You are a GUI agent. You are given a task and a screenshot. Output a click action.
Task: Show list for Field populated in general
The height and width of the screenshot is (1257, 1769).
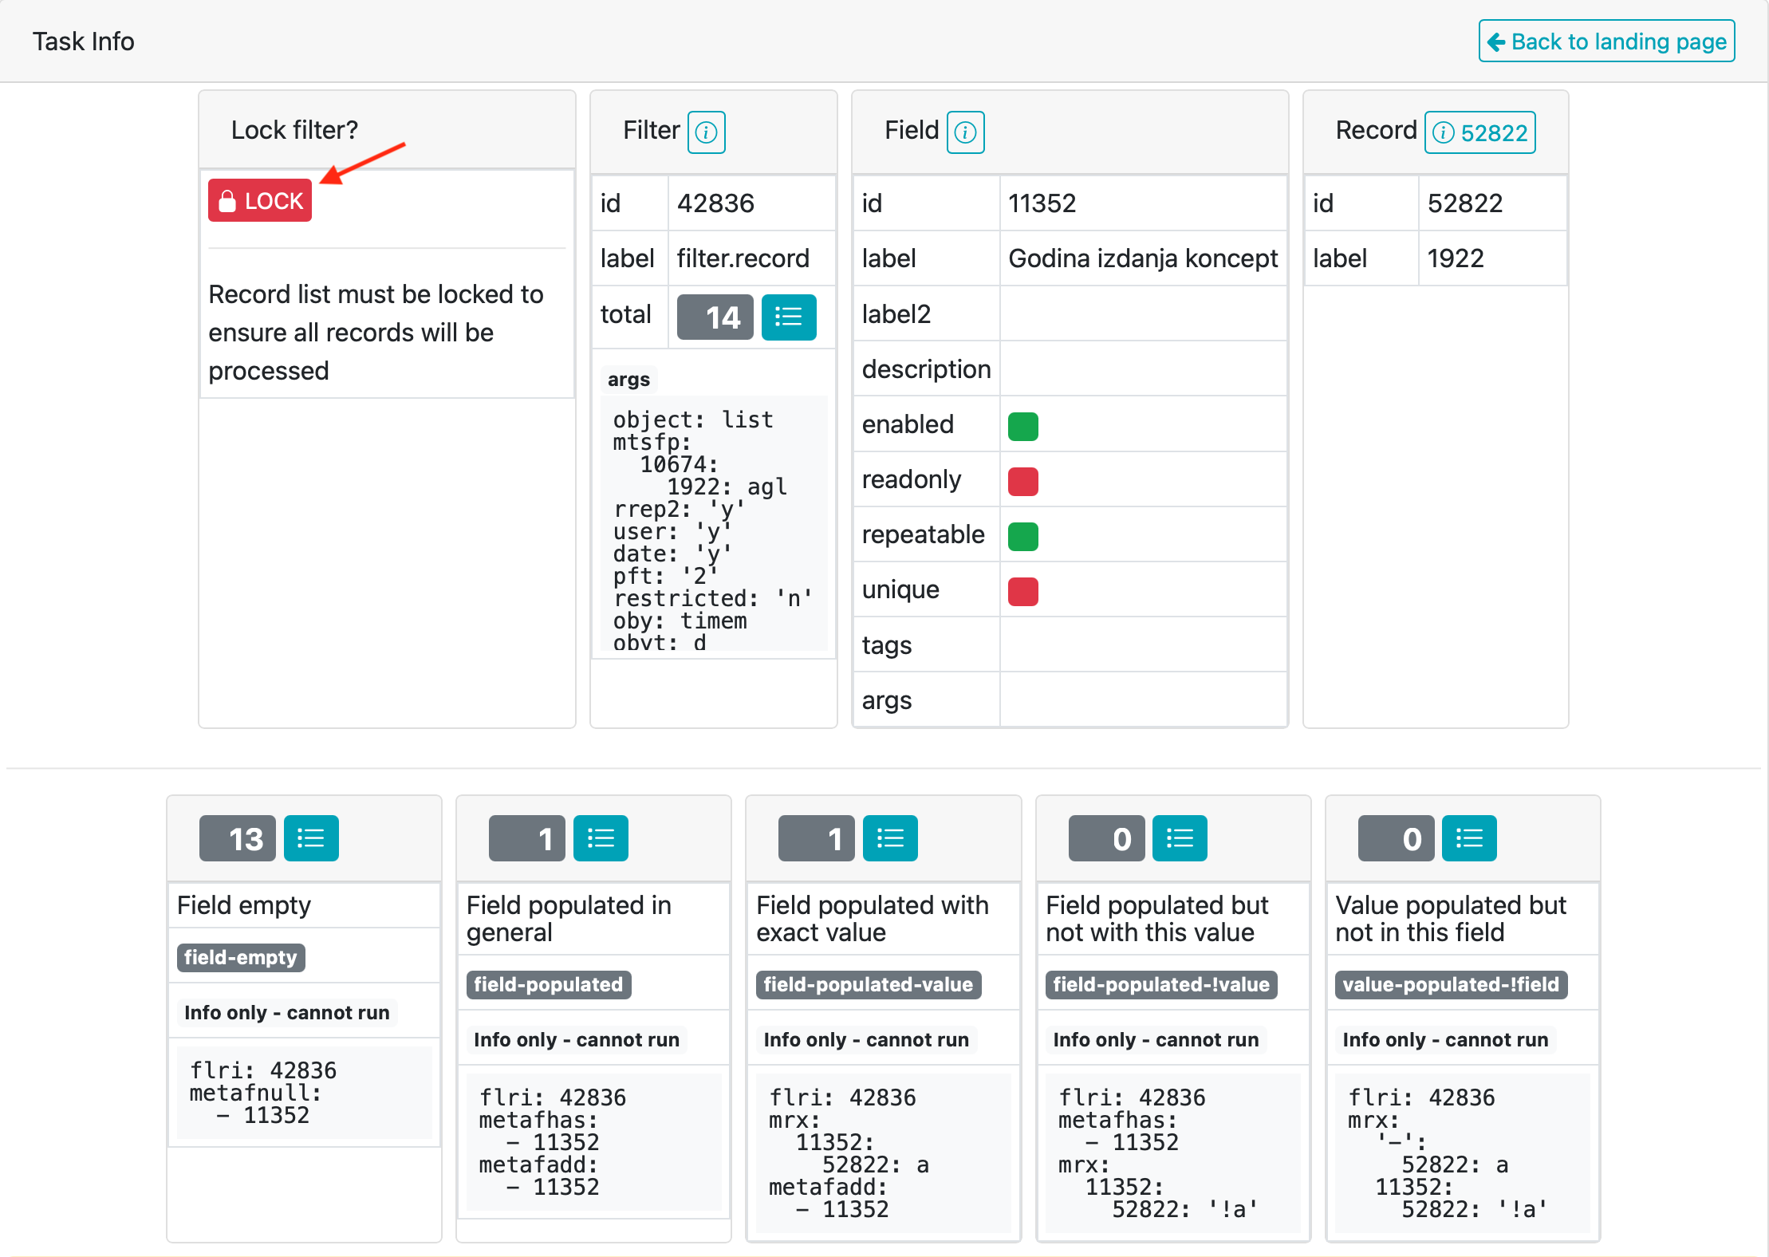[601, 838]
